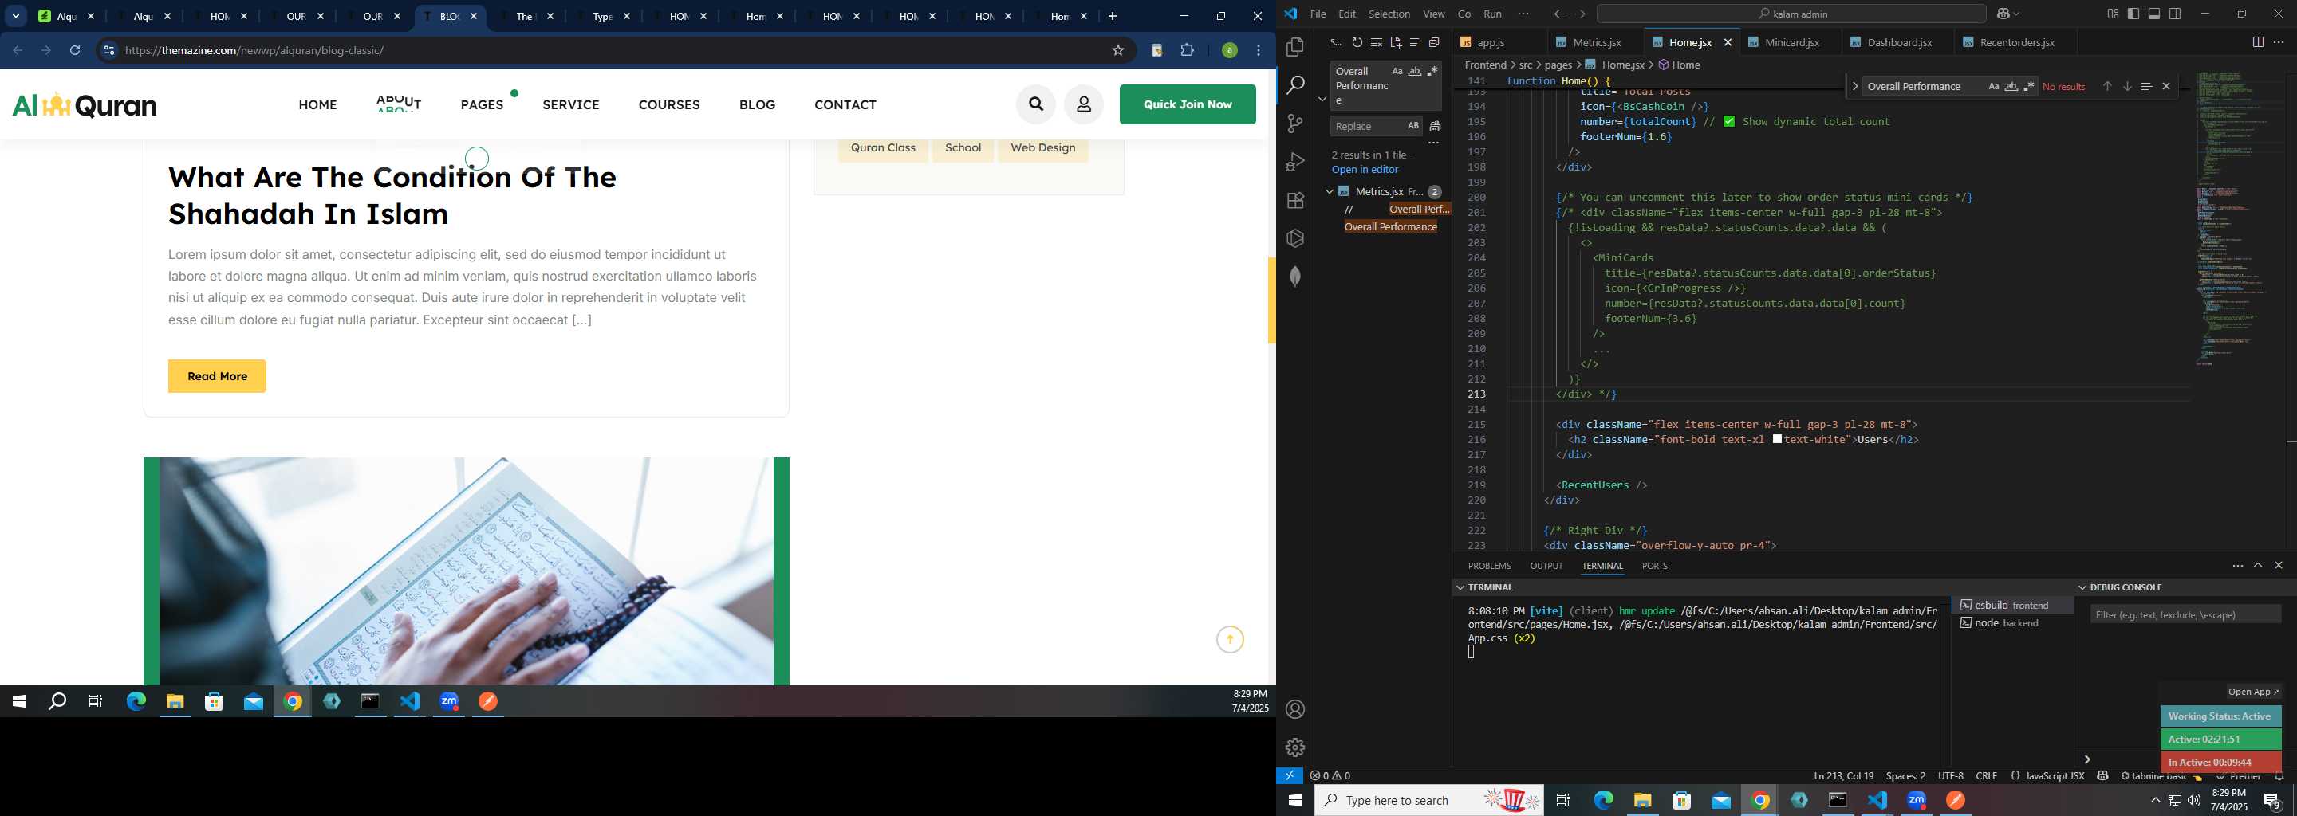Open the overflow menu ellipsis in VS Code menu bar

click(x=1523, y=14)
